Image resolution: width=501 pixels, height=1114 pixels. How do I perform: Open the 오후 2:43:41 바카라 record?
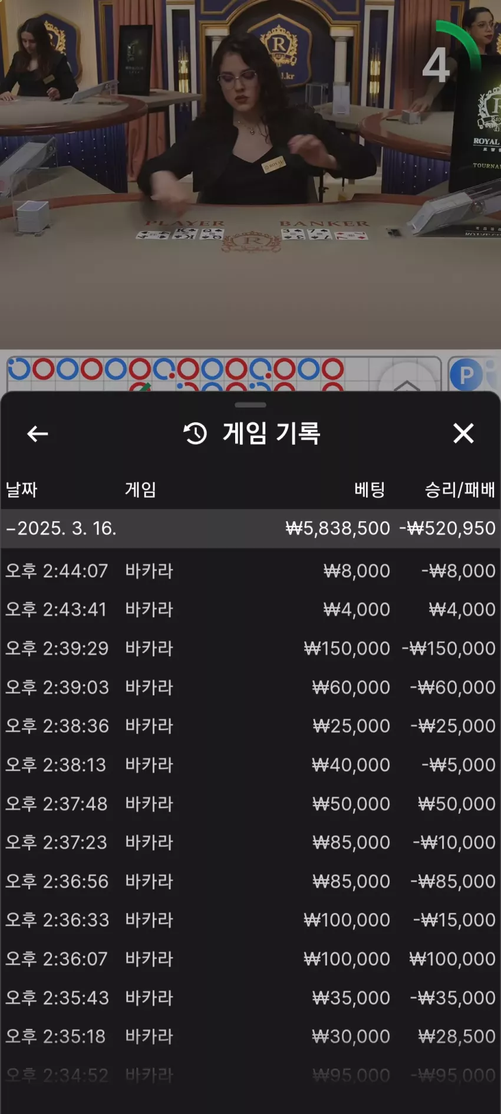[250, 609]
